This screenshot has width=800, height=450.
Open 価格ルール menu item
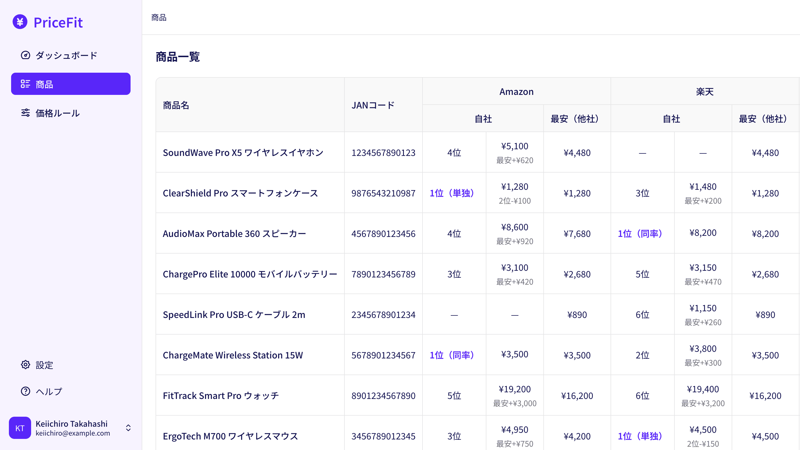pos(57,113)
